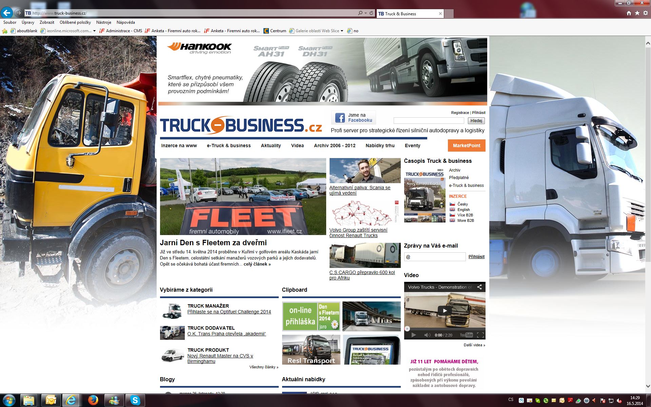The height and width of the screenshot is (407, 651).
Task: Open the Úpravy menu
Action: tap(28, 22)
